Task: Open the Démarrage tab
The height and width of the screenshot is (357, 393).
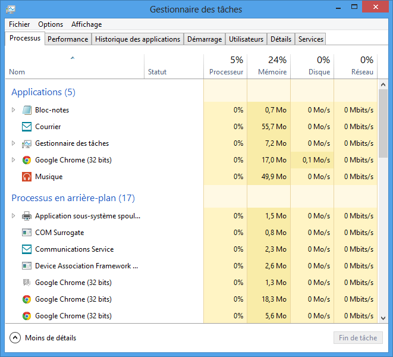Action: [204, 39]
